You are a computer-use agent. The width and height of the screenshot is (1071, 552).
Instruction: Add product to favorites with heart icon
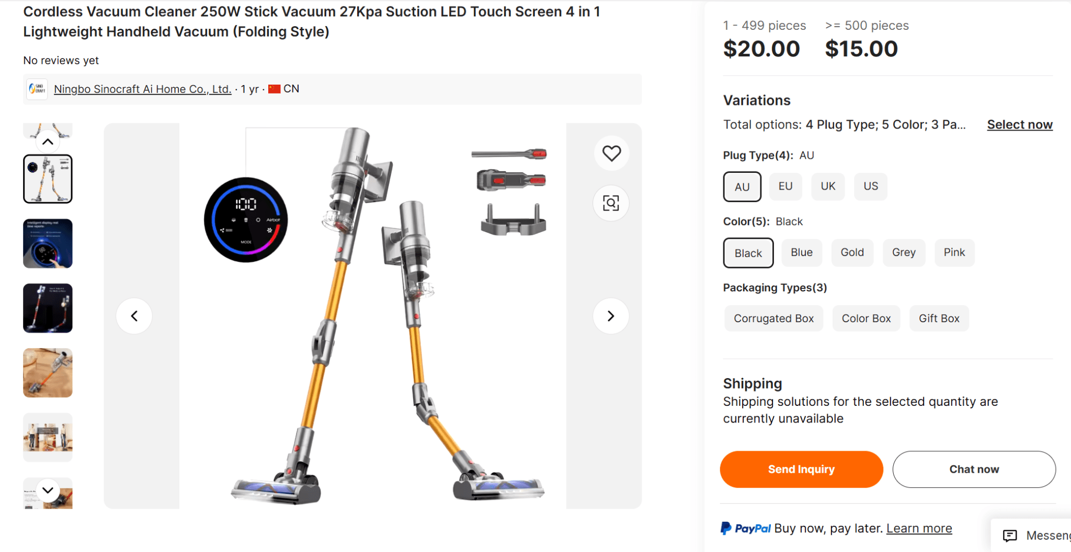click(x=611, y=154)
